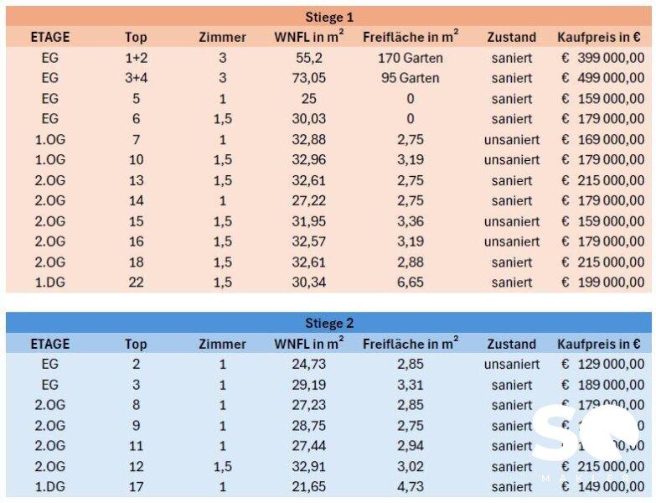The width and height of the screenshot is (656, 503).
Task: Click the Top 12 cell in Stiege 2
Action: coord(136,466)
